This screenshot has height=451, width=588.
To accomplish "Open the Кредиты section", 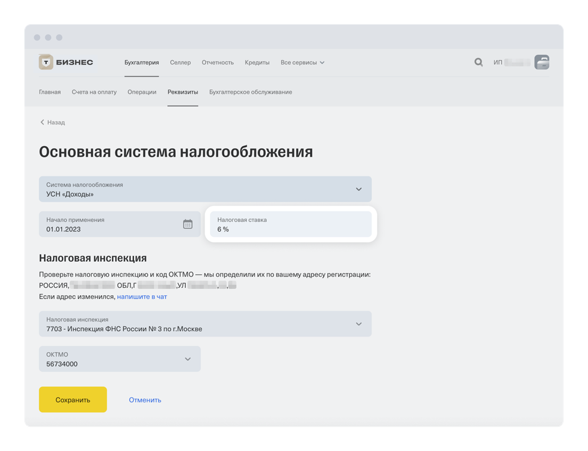I will [257, 62].
